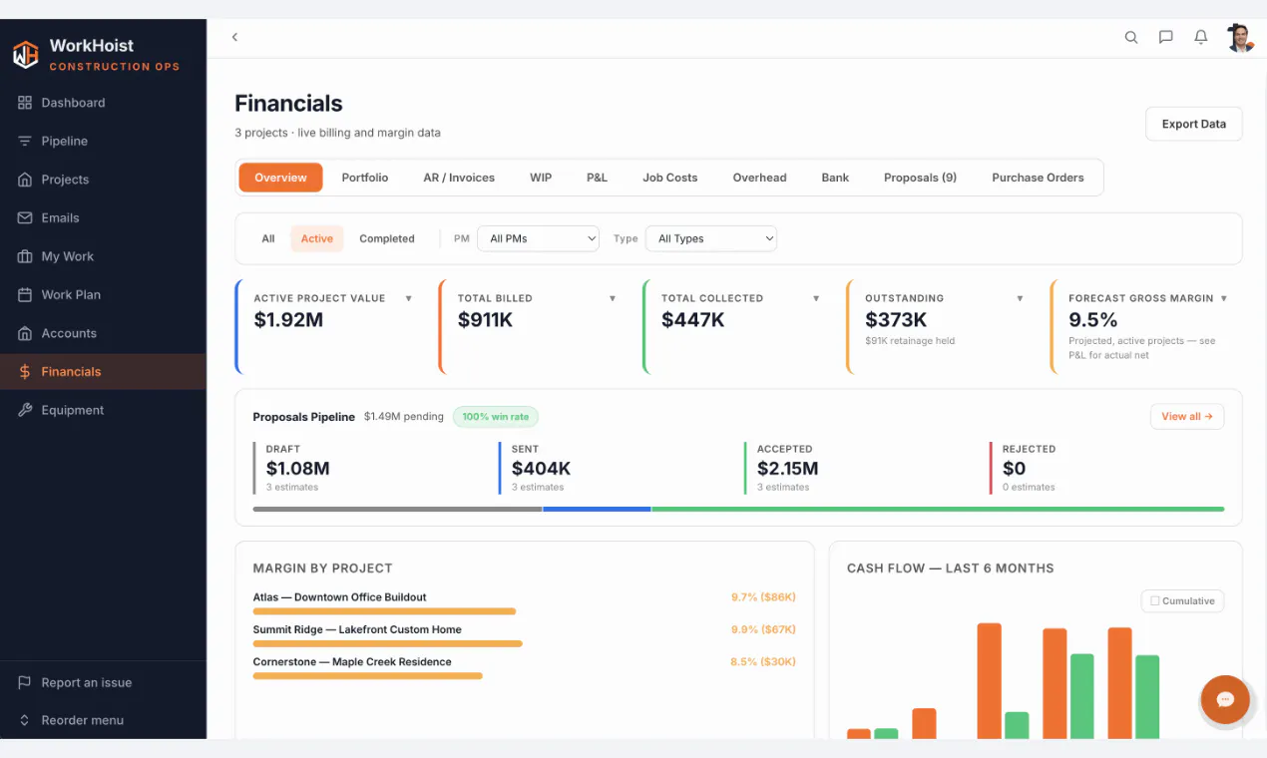Open Emails via the envelope icon
Image resolution: width=1267 pixels, height=758 pixels.
click(x=25, y=217)
